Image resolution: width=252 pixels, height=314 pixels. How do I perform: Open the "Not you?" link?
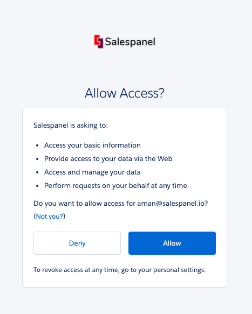pos(50,217)
